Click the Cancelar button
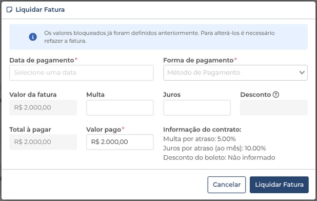317x201 pixels. click(227, 185)
